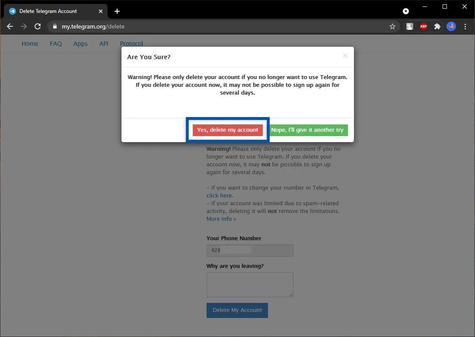Switch to the Delete Telegram Account tab

click(x=48, y=11)
